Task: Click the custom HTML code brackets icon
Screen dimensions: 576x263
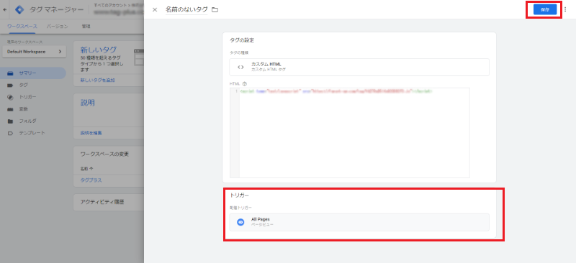Action: pos(240,67)
